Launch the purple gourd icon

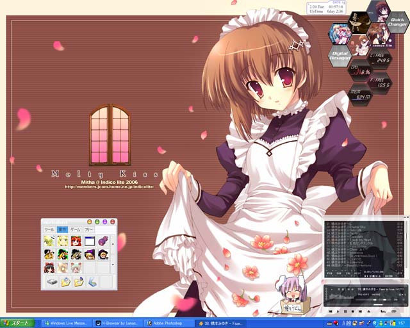pyautogui.click(x=103, y=241)
